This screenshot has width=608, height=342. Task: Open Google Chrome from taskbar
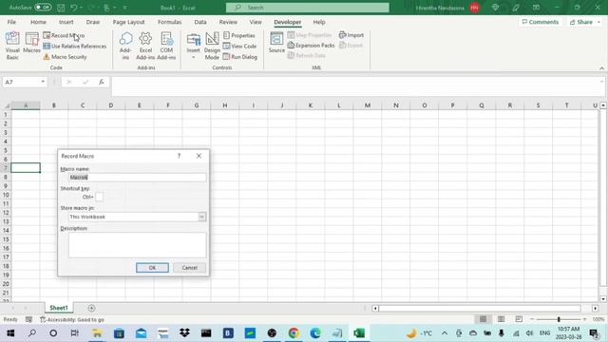(x=294, y=333)
